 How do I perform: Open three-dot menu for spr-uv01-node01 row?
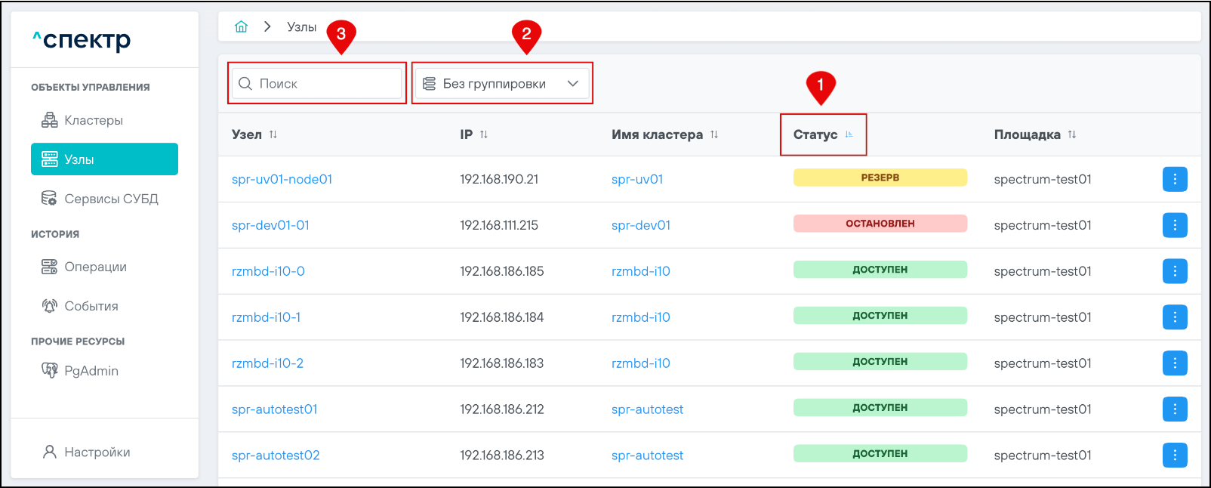1174,179
